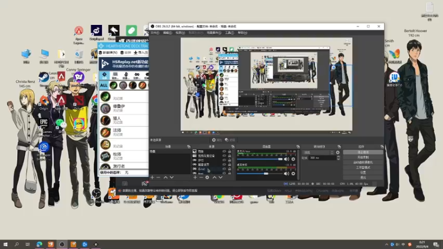Pop out the Audio Mixer dock
This screenshot has height=249, width=443.
[x=298, y=147]
